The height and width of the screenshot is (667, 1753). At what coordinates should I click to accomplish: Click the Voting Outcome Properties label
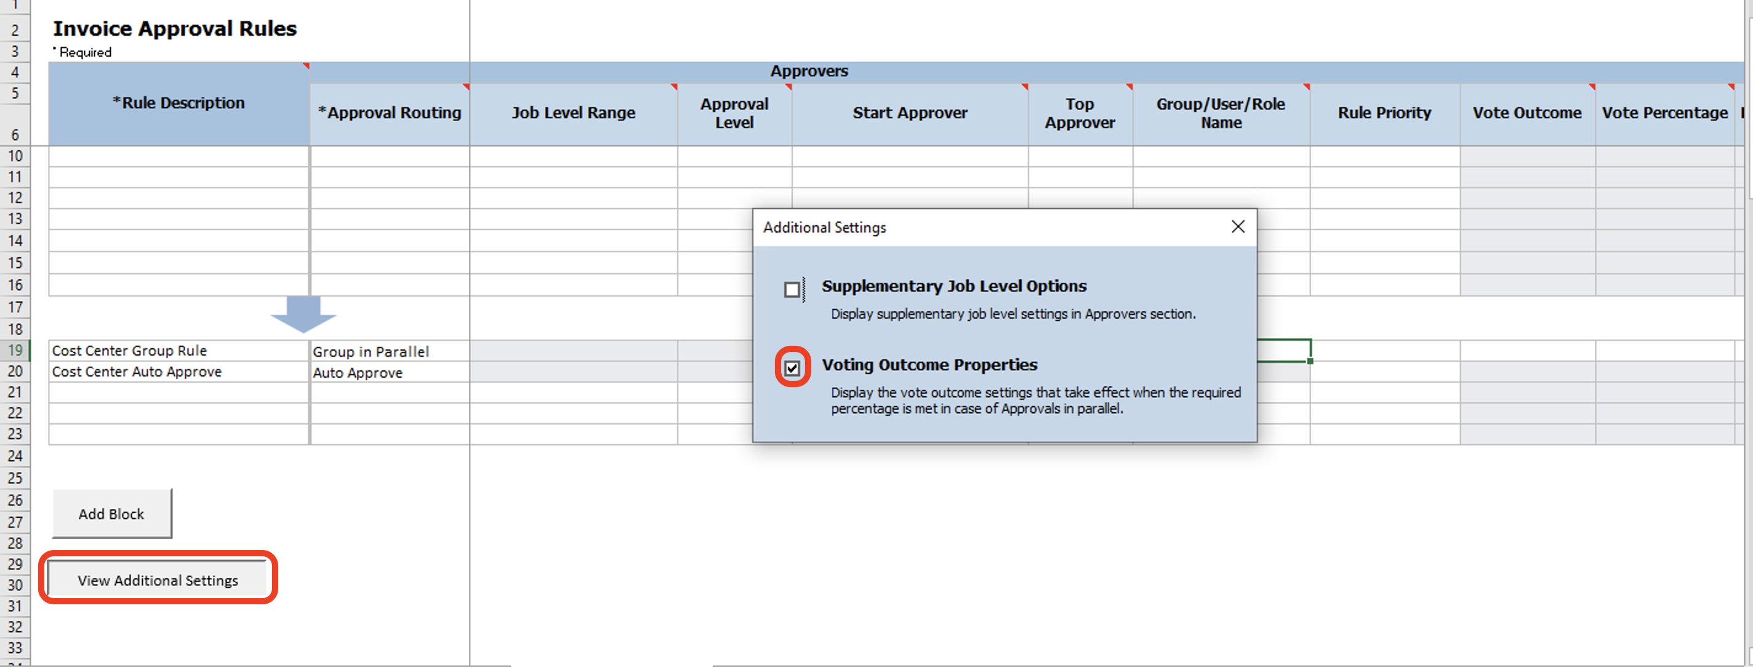coord(929,365)
